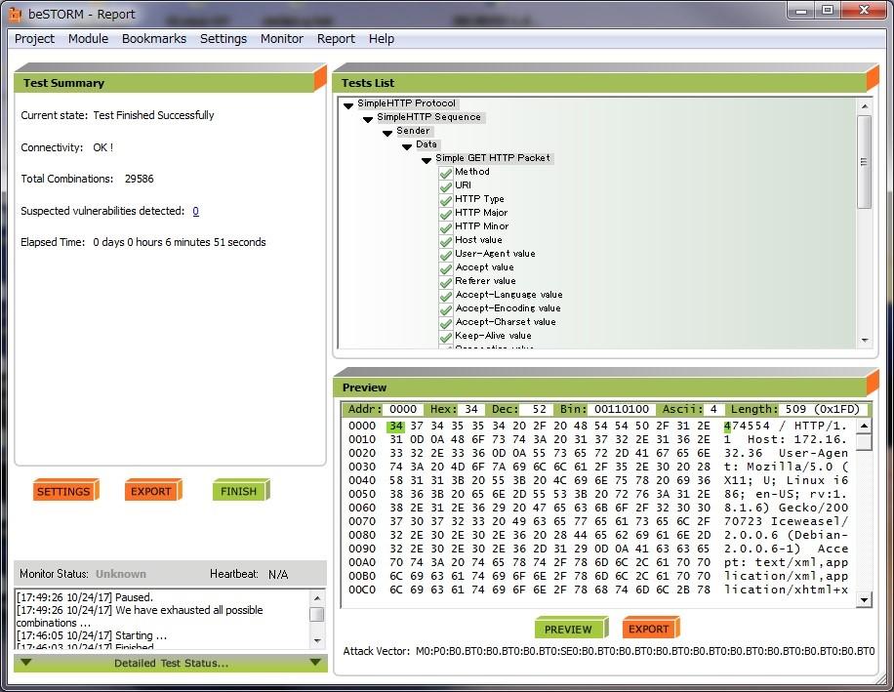Click scroll up arrow in log panel
The width and height of the screenshot is (894, 692).
[317, 598]
